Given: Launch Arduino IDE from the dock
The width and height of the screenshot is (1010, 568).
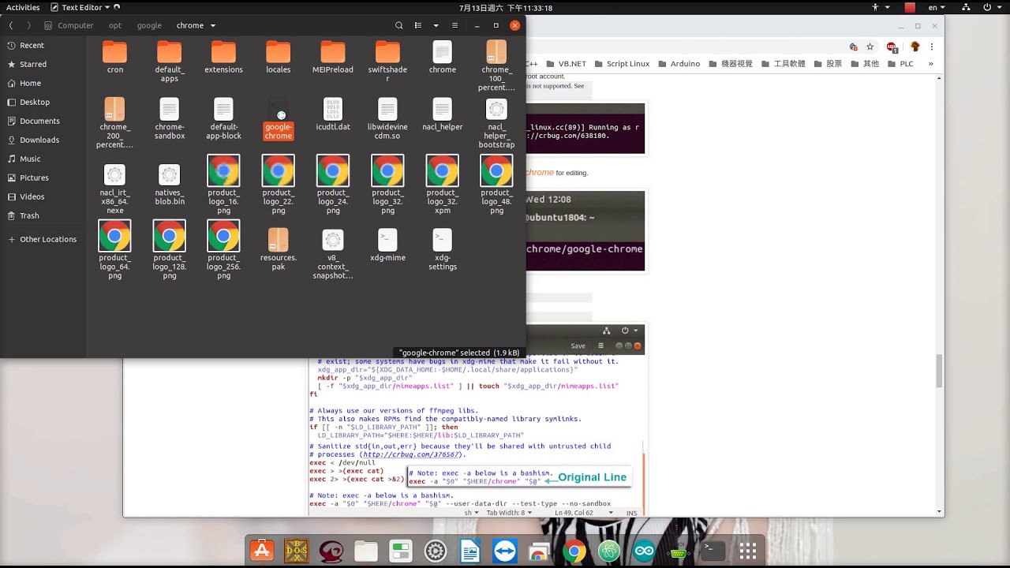Looking at the screenshot, I should [x=644, y=551].
